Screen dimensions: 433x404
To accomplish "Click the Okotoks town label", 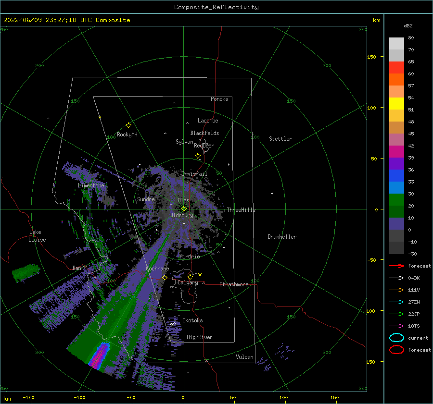I will (192, 320).
